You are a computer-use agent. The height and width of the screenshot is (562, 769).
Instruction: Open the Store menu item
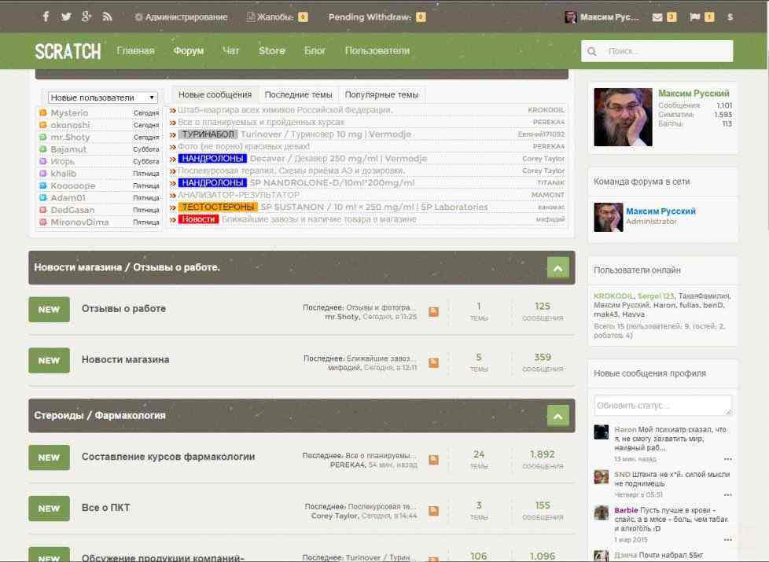point(272,51)
